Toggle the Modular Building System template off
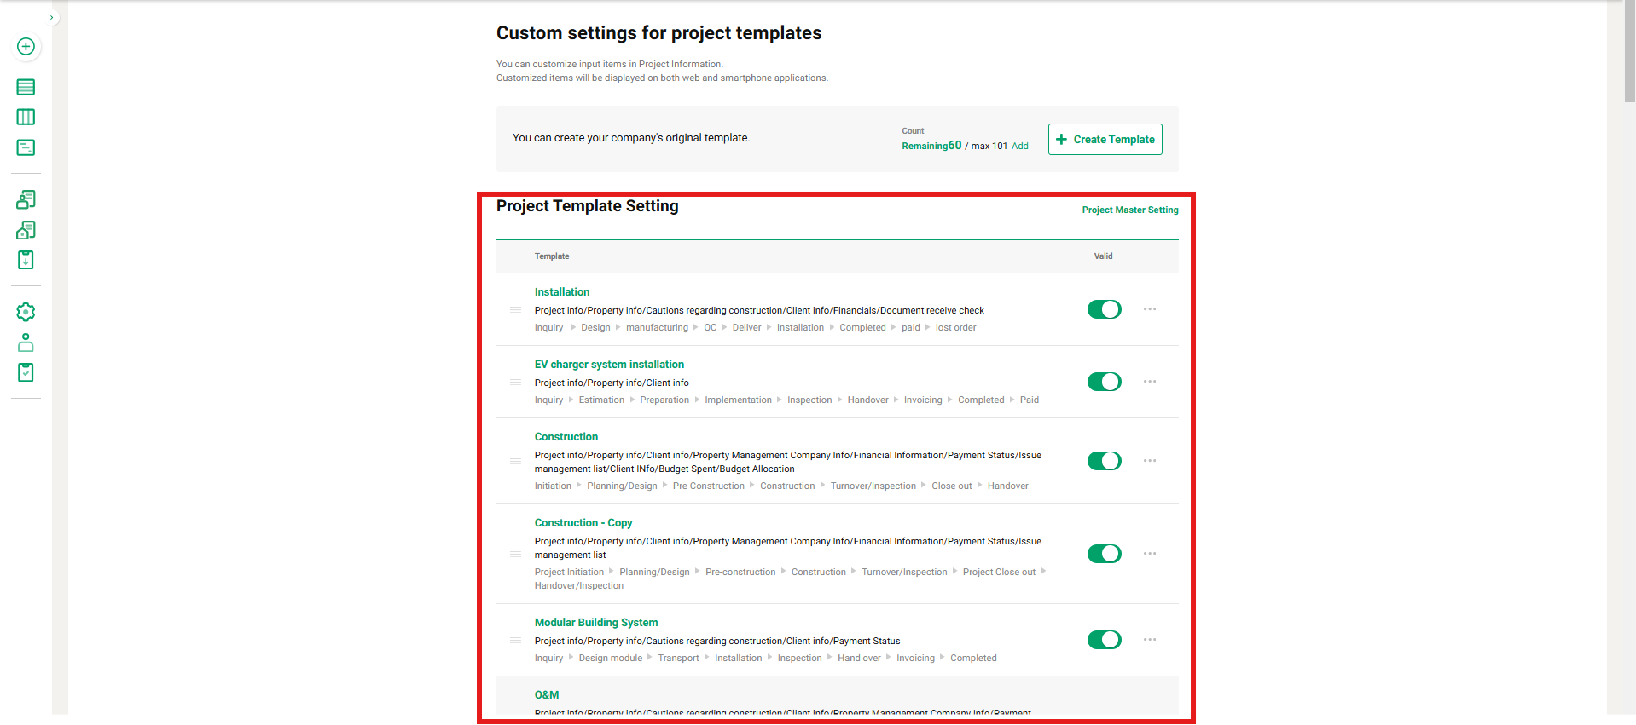 pyautogui.click(x=1104, y=640)
